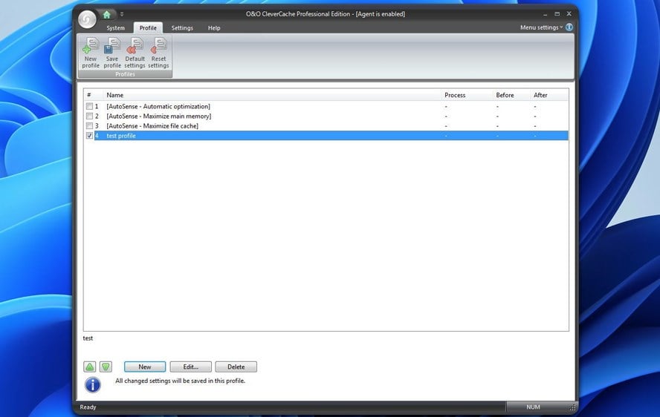Click the NUM status bar indicator
The height and width of the screenshot is (417, 660).
[533, 407]
